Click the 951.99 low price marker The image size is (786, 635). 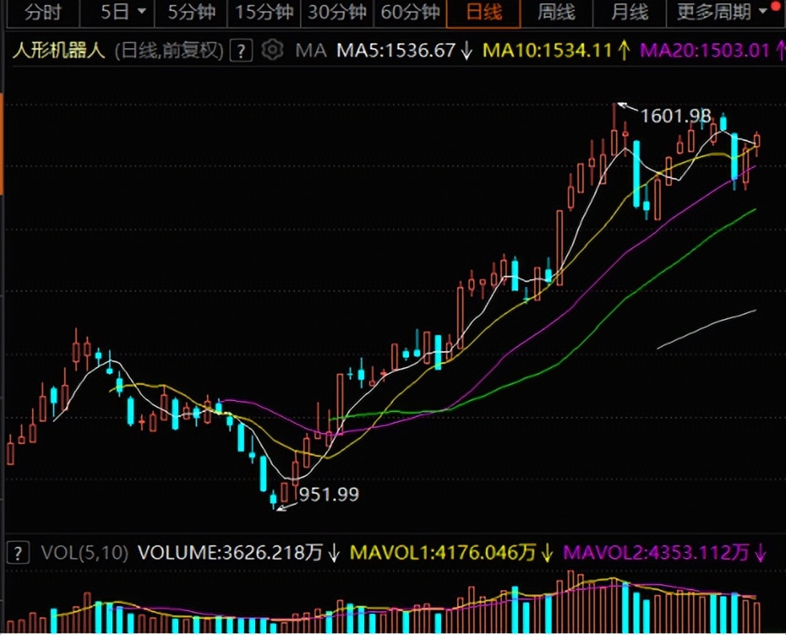(329, 495)
